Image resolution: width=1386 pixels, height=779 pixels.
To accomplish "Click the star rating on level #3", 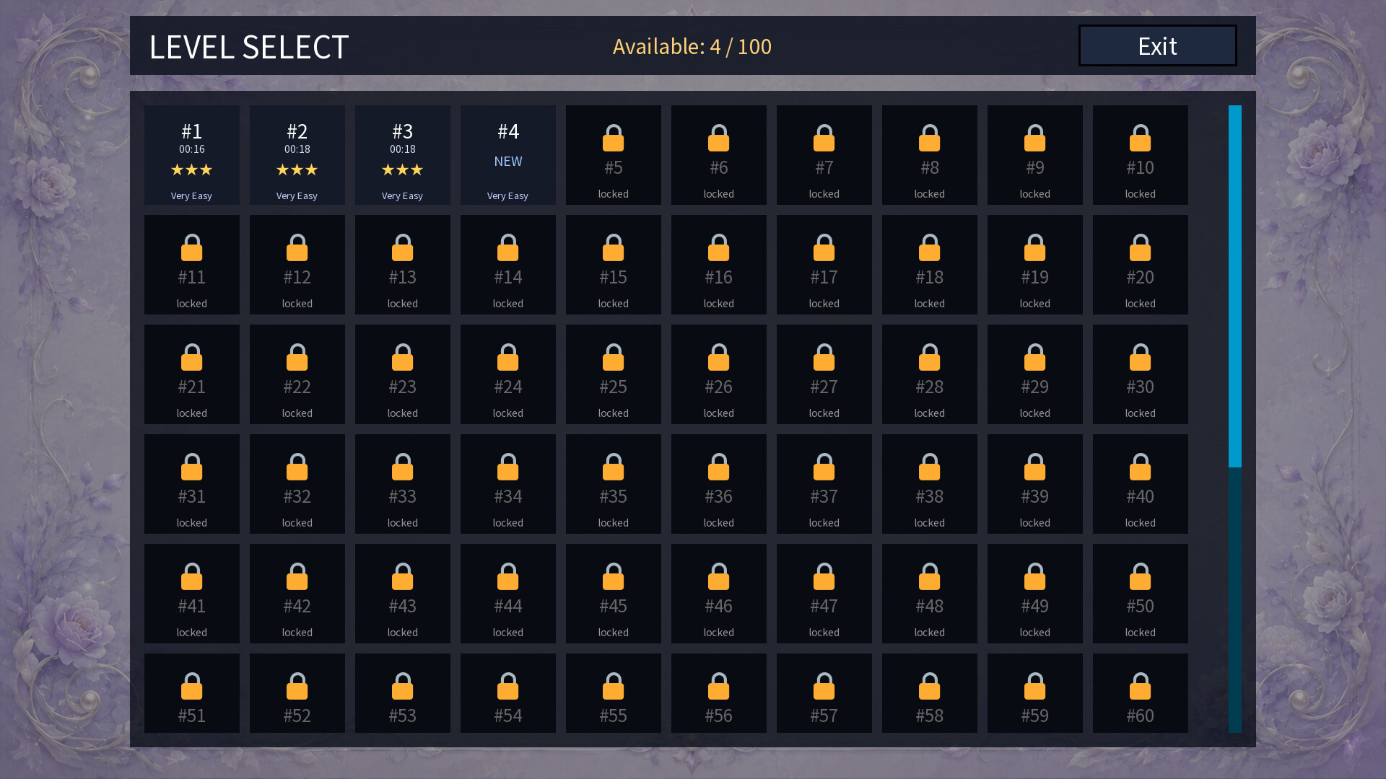I will [403, 170].
